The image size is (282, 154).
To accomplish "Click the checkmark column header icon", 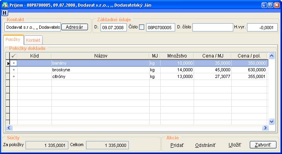I will (13, 56).
